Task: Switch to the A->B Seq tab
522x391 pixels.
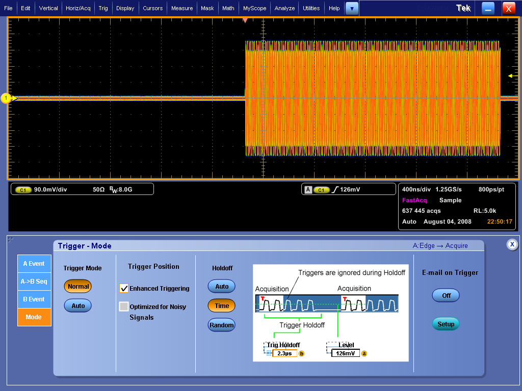Action: (x=34, y=282)
